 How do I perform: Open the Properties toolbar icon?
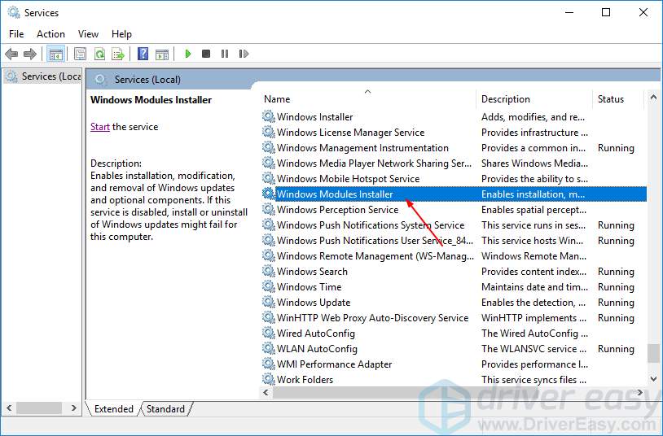click(80, 54)
